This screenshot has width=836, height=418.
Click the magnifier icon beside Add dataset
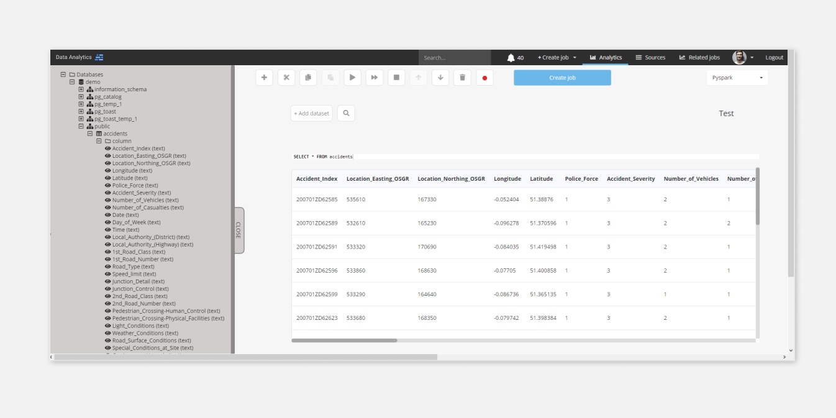pyautogui.click(x=346, y=113)
